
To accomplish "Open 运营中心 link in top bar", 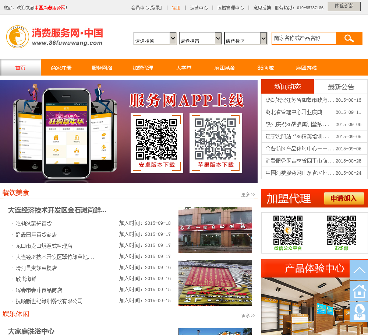I will (199, 8).
